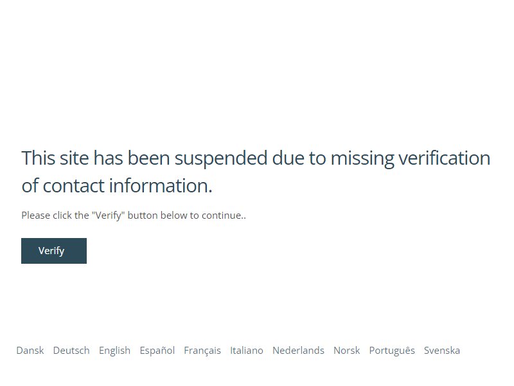Switch language to Dansk
Screen dimensions: 514x386
(30, 351)
